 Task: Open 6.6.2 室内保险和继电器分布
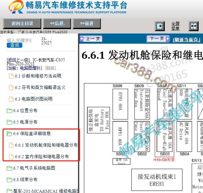click(42, 157)
